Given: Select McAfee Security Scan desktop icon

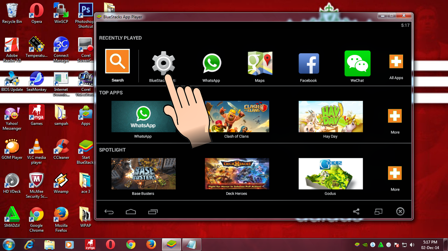Looking at the screenshot, I should point(37,186).
